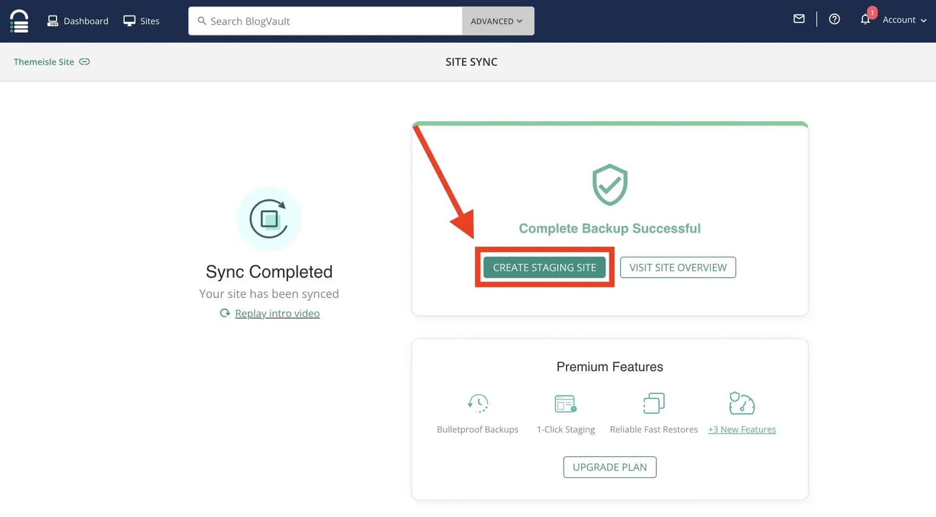This screenshot has width=936, height=517.
Task: Open the Sites menu item
Action: (141, 21)
